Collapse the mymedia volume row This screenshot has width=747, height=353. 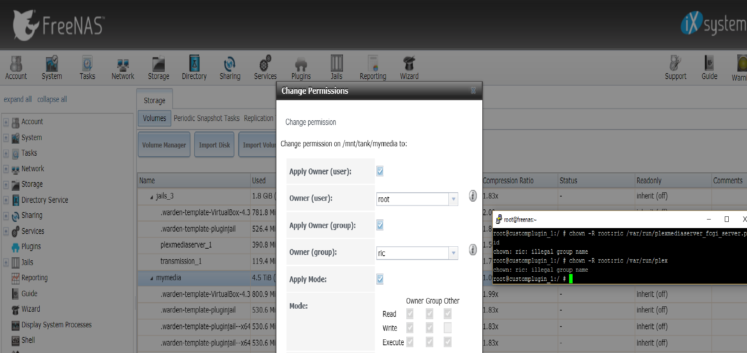(151, 279)
